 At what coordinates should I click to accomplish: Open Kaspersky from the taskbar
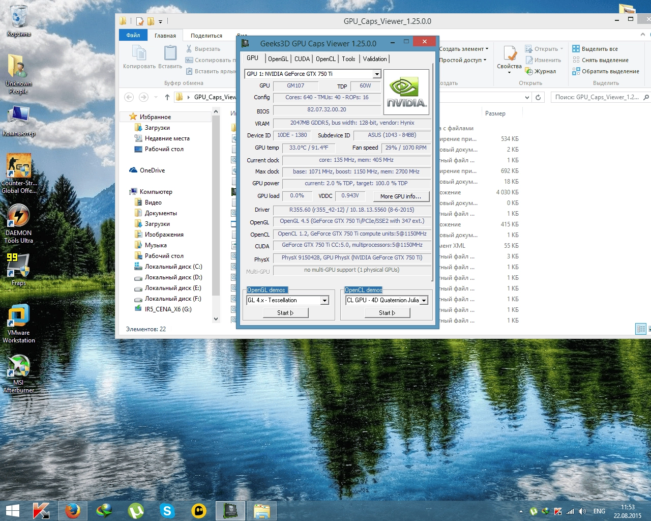41,511
